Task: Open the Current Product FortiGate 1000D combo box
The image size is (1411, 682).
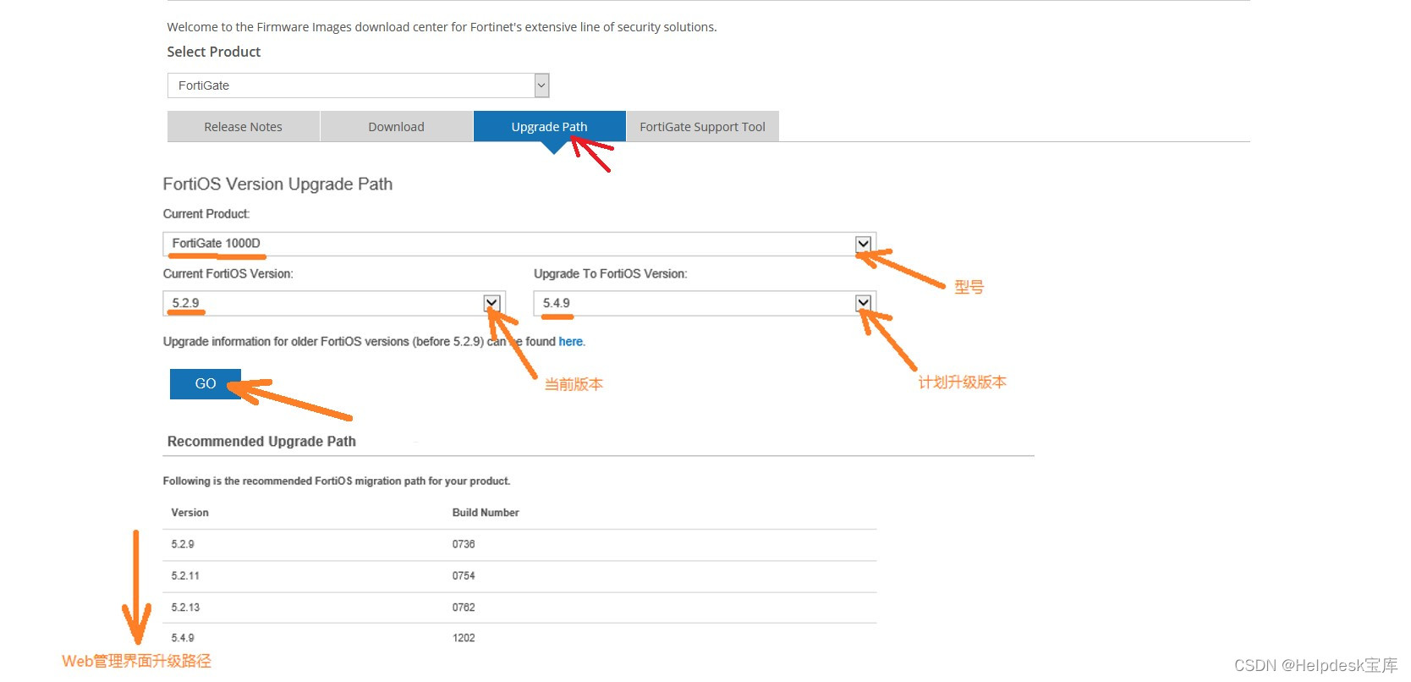Action: tap(519, 244)
